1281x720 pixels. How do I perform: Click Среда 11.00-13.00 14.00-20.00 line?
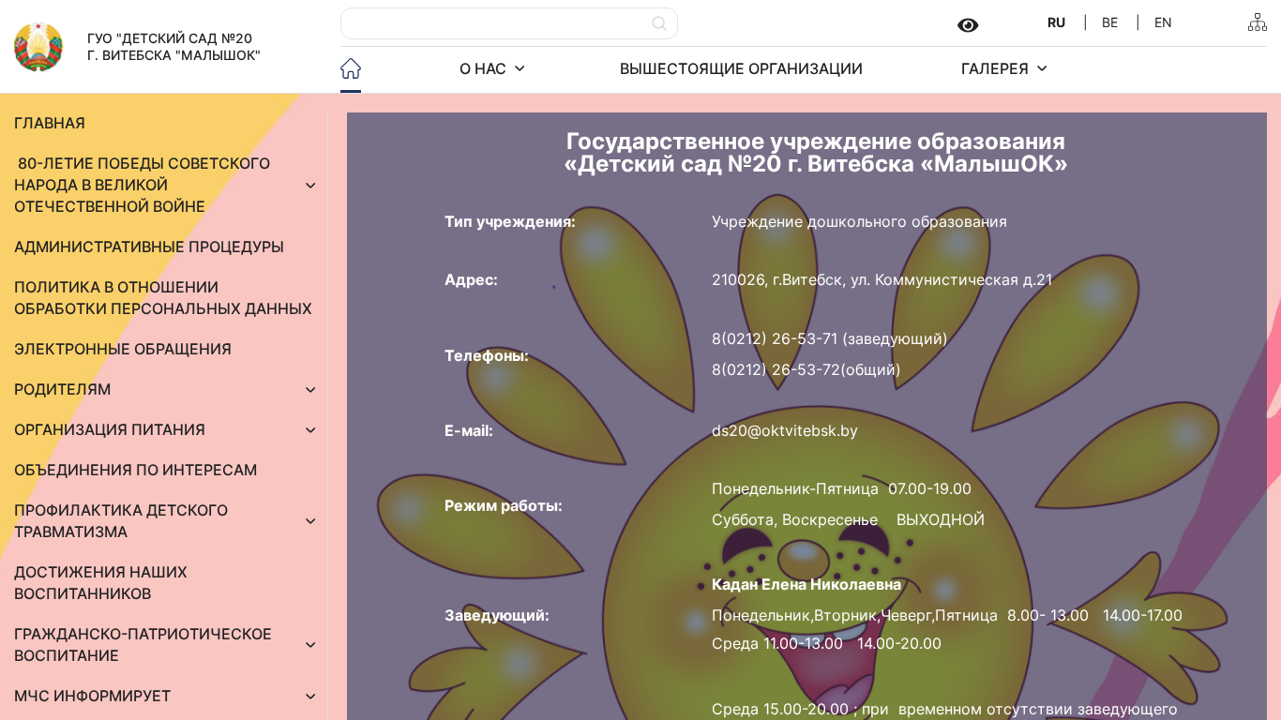(x=826, y=643)
